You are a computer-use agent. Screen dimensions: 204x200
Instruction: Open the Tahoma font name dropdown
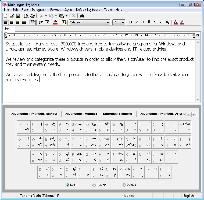coord(108,22)
